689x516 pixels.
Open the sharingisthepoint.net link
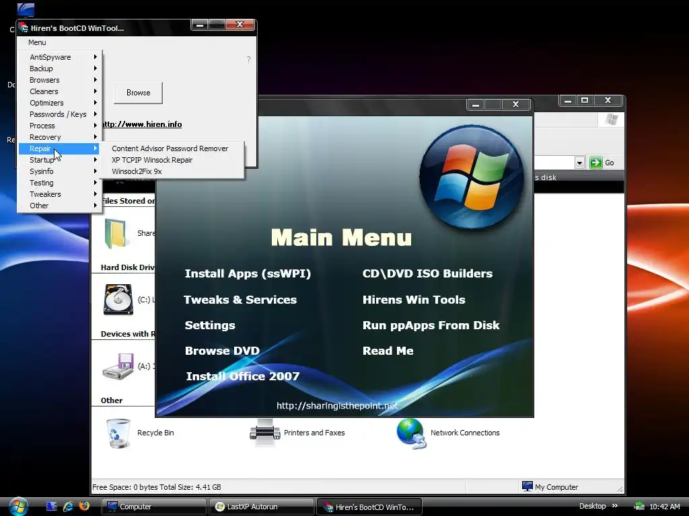(x=337, y=406)
